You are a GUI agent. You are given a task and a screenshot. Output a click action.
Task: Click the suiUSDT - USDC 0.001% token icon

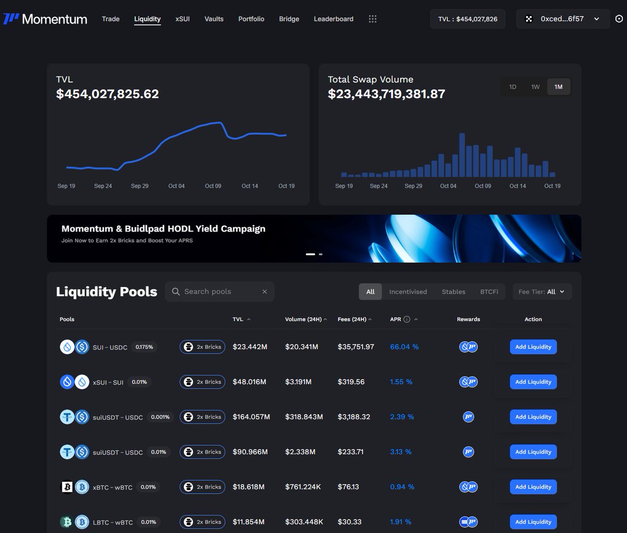coord(75,417)
